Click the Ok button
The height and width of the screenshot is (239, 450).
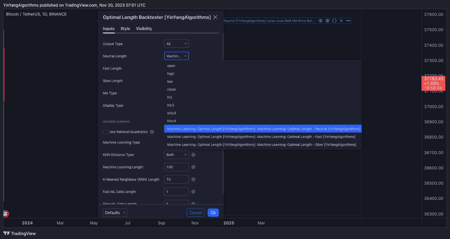pyautogui.click(x=213, y=213)
